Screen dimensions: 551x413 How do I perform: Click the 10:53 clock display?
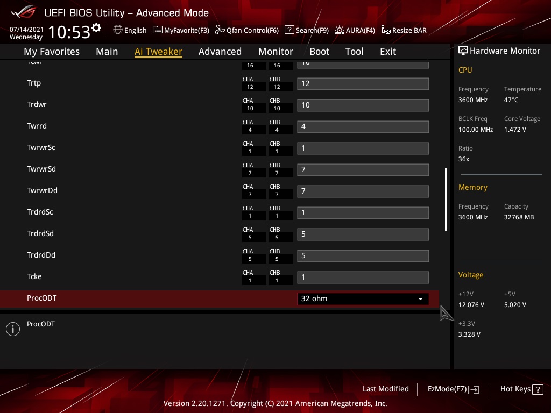69,32
